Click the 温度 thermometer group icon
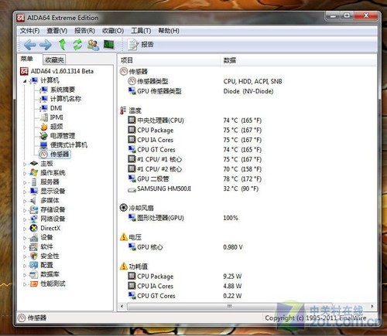Image resolution: width=387 pixels, height=336 pixels. (x=123, y=110)
